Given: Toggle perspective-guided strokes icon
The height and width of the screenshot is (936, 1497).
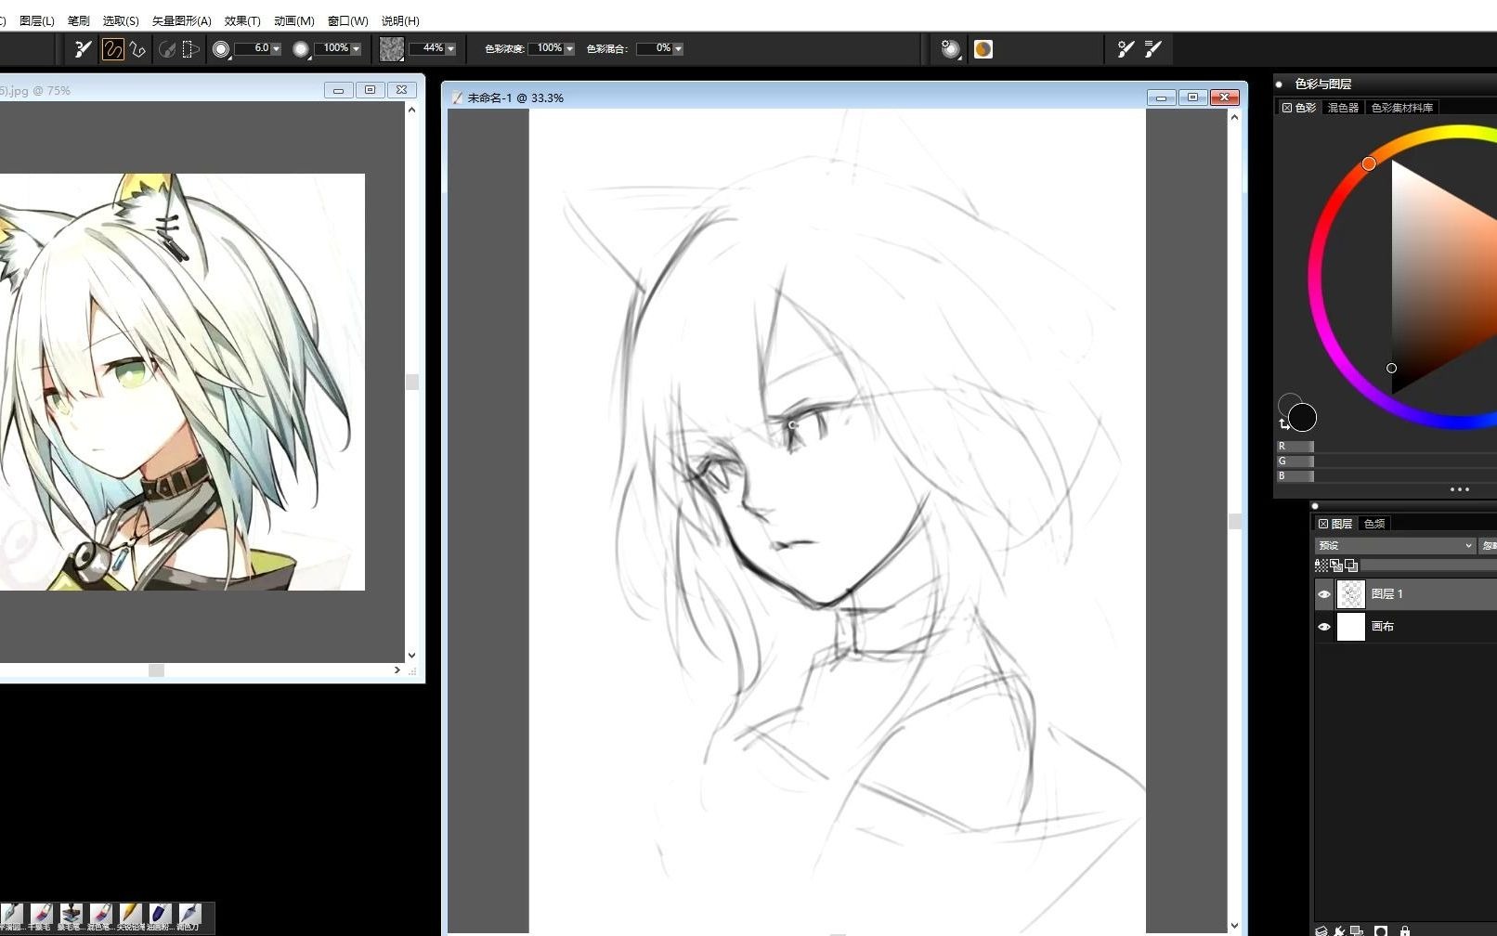Looking at the screenshot, I should (190, 49).
